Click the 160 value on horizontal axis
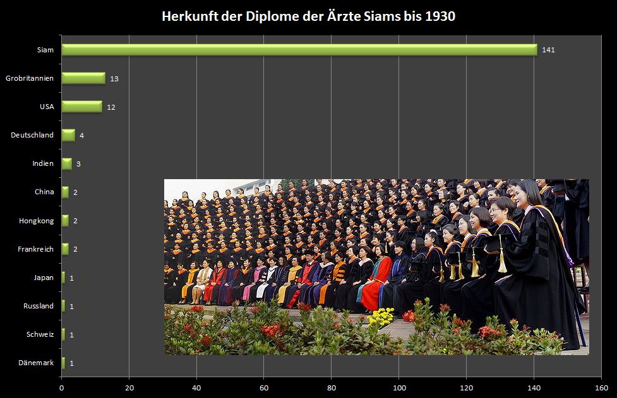Viewport: 617px width, 398px height. (x=602, y=388)
